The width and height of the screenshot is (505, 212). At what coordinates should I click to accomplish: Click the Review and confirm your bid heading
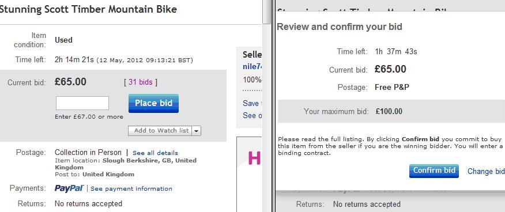pyautogui.click(x=340, y=26)
